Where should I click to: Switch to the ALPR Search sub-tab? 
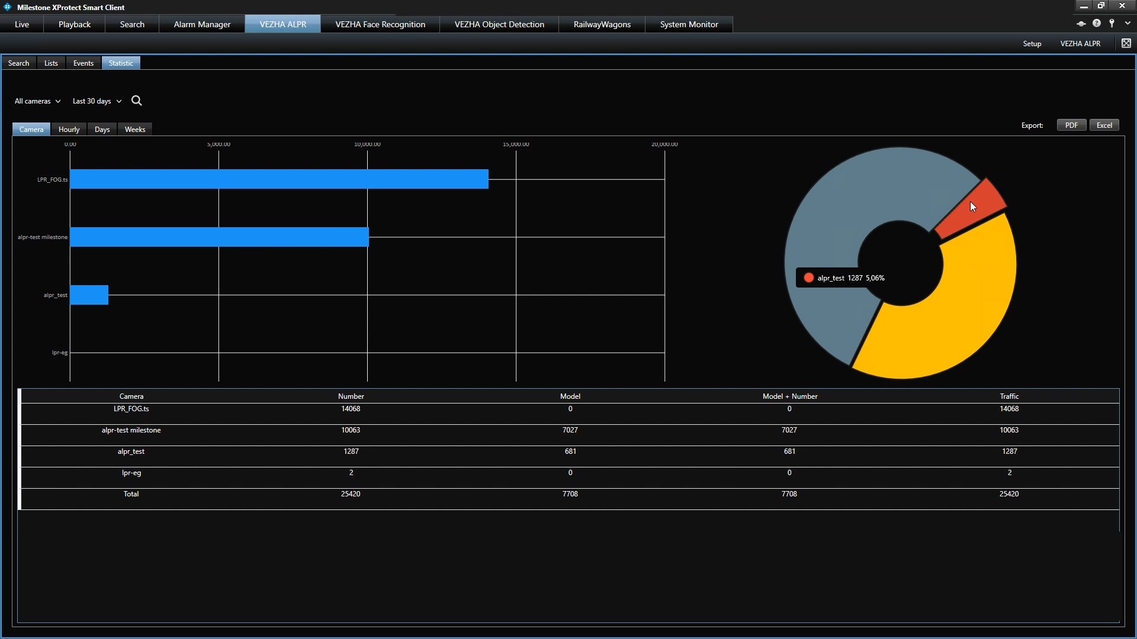19,63
